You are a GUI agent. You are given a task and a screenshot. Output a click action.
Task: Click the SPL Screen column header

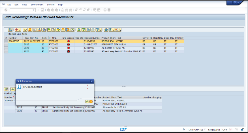pos(68,38)
